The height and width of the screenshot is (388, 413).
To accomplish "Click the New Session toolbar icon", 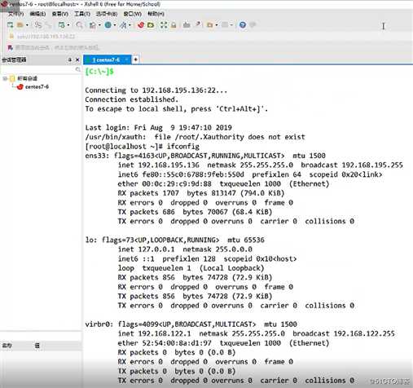I will pyautogui.click(x=10, y=25).
